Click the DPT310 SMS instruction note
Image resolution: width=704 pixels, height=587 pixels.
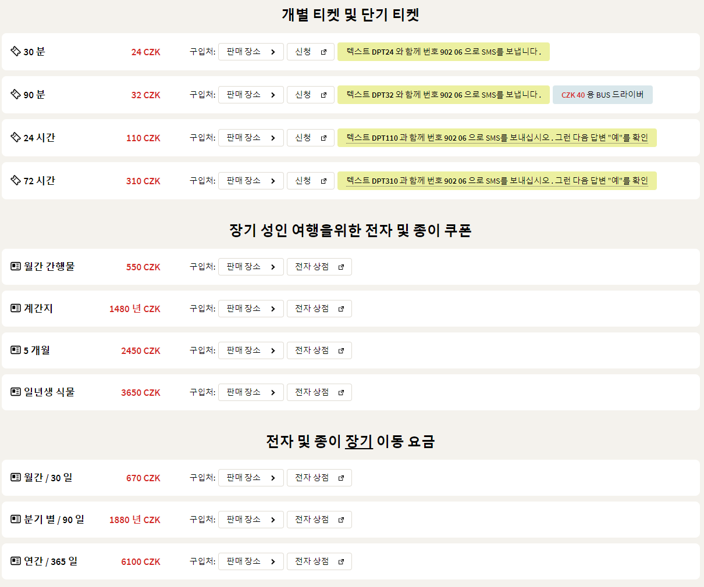tap(497, 181)
